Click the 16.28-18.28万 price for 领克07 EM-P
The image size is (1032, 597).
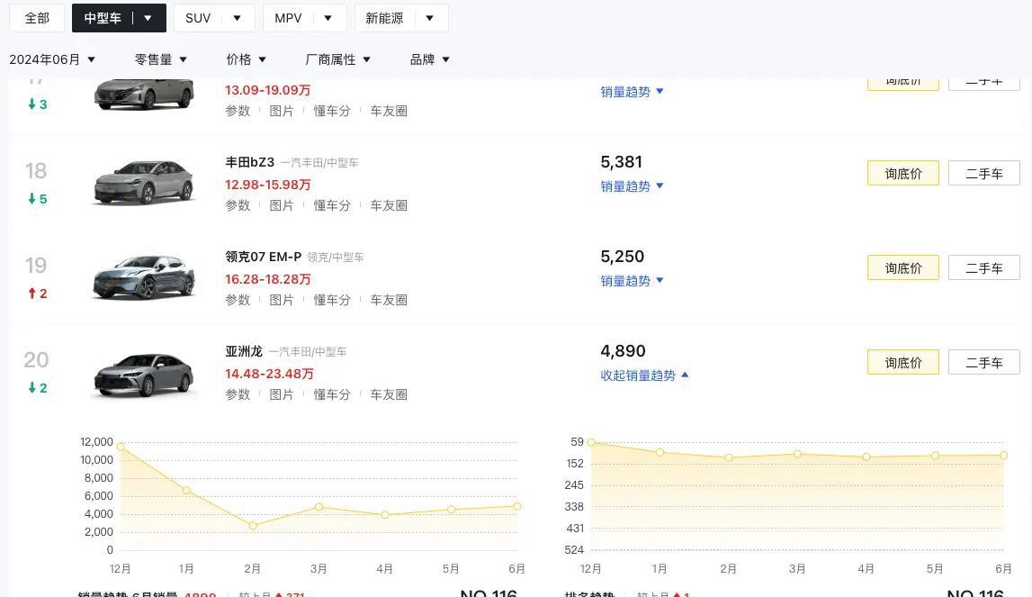coord(268,279)
